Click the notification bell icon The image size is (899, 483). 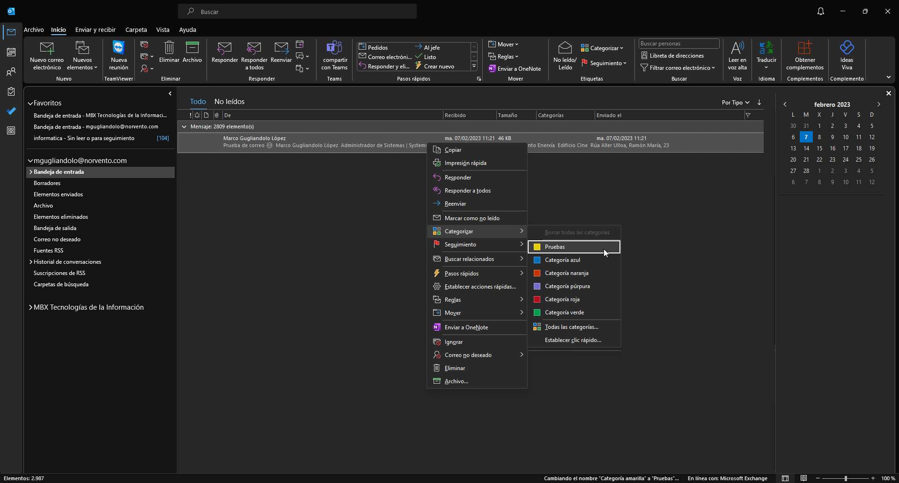[x=820, y=11]
